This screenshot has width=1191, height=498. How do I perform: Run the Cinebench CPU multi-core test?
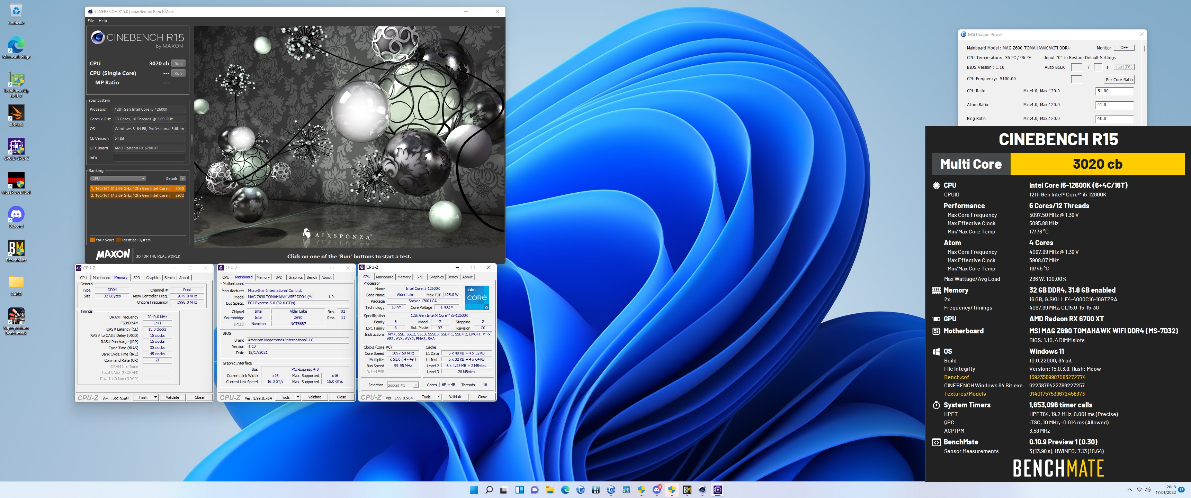pos(178,63)
